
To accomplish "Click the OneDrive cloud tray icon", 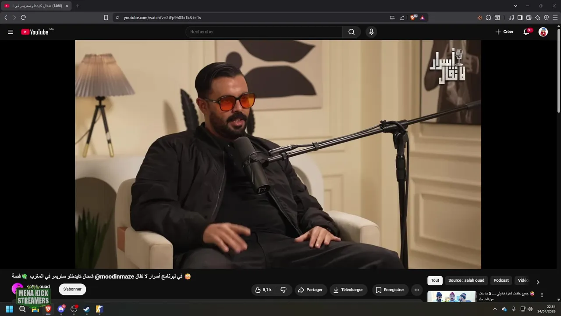I will (x=504, y=309).
